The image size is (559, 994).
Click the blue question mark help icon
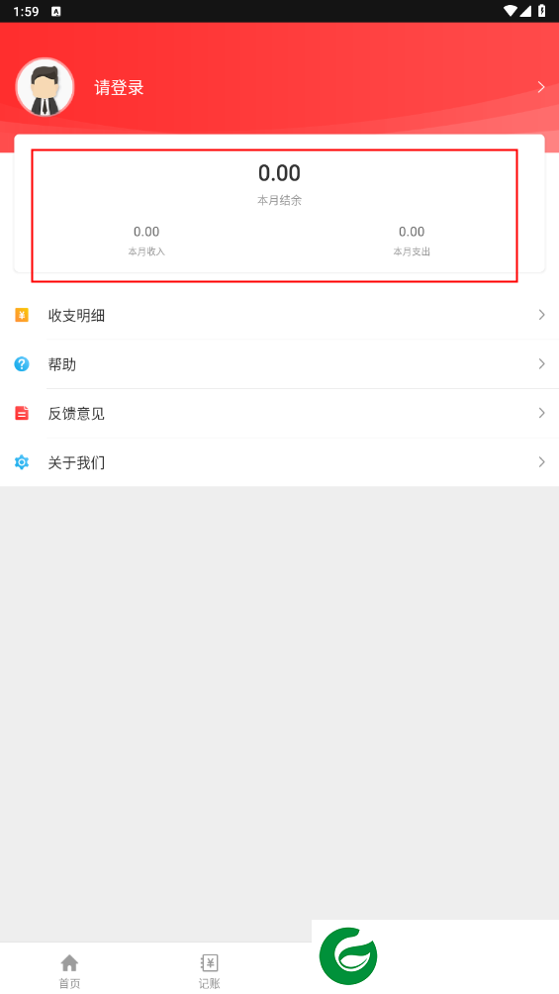(x=22, y=364)
